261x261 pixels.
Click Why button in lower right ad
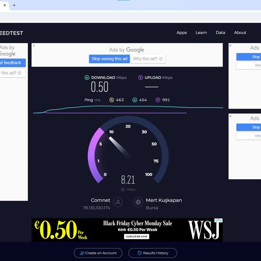click(249, 136)
